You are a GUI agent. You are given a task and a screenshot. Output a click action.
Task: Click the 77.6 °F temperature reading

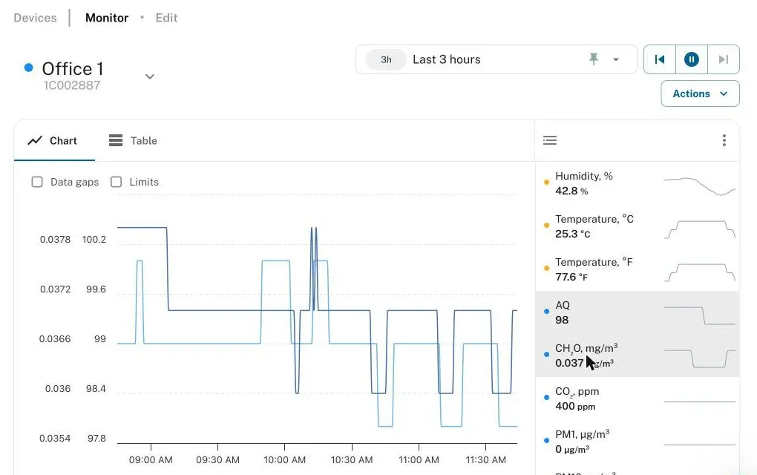[571, 277]
